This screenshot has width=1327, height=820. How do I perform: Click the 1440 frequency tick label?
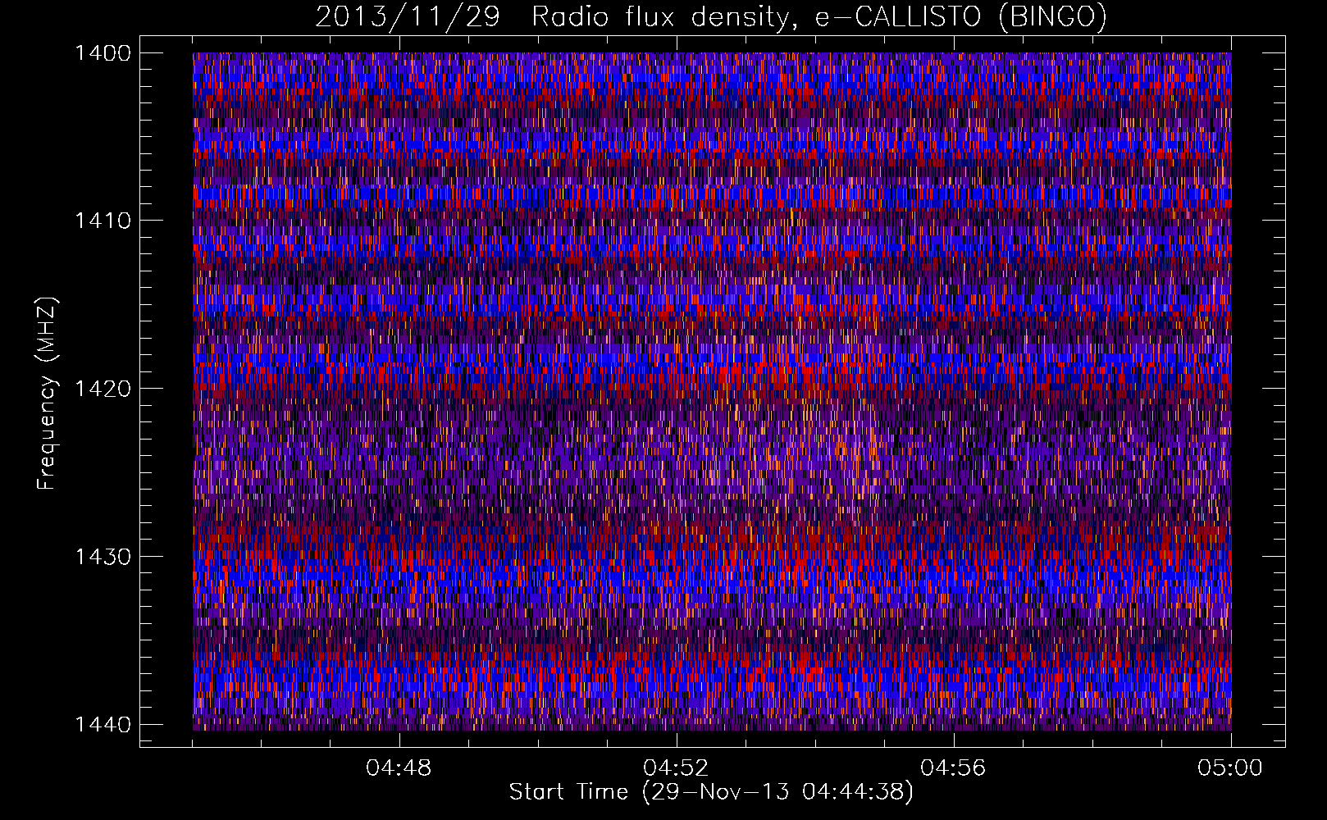pyautogui.click(x=103, y=725)
